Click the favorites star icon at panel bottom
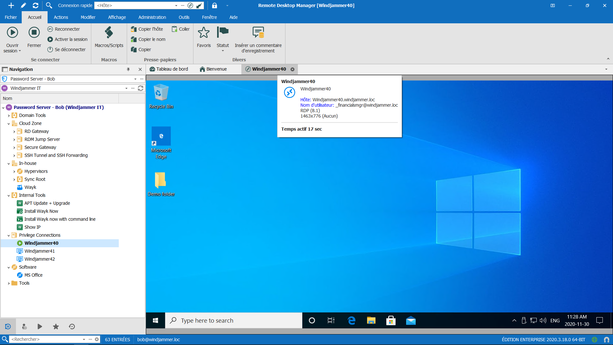Image resolution: width=613 pixels, height=345 pixels. [x=56, y=326]
